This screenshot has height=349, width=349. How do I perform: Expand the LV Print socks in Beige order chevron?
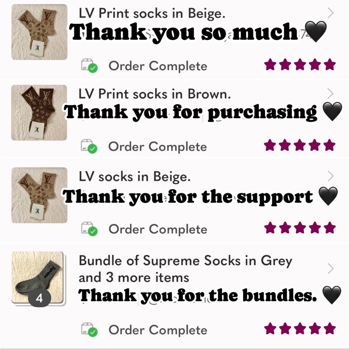coord(331,13)
